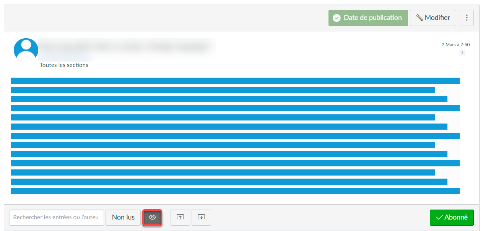Click the blurred discussion title
The image size is (483, 231).
pos(126,47)
